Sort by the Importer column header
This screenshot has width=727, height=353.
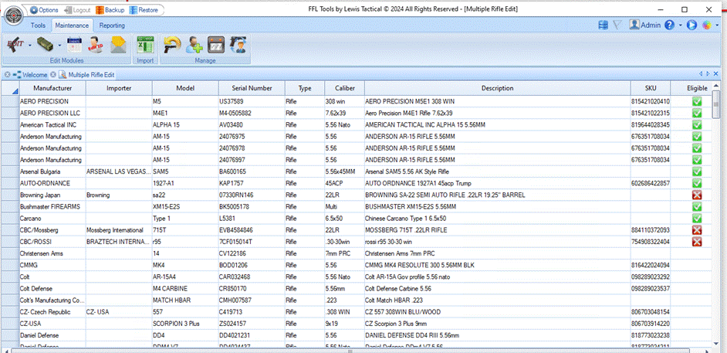click(119, 88)
